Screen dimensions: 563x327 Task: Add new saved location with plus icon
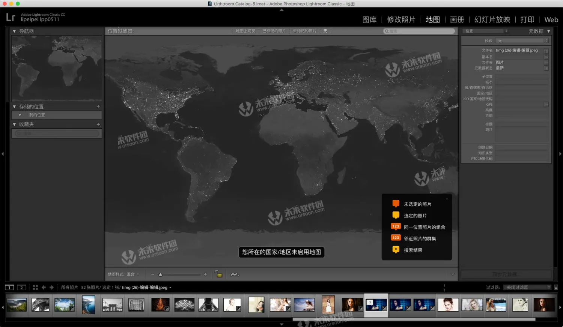click(98, 106)
